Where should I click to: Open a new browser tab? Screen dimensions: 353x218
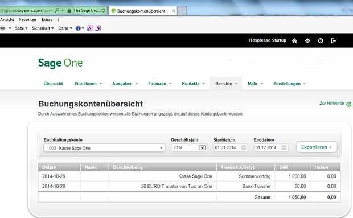[x=182, y=11]
